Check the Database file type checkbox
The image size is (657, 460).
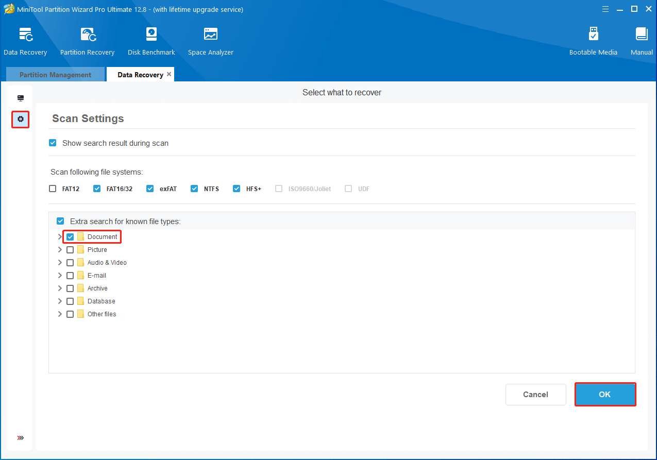70,301
